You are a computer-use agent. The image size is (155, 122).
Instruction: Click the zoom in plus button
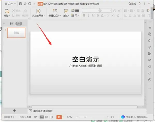(x=108, y=117)
